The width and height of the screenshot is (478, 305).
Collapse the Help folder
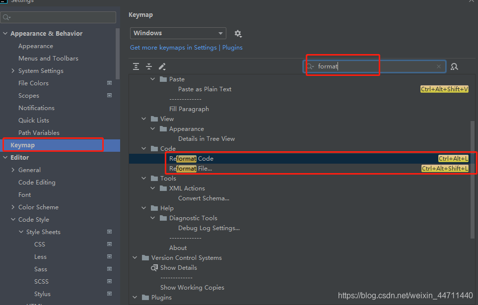pyautogui.click(x=144, y=208)
